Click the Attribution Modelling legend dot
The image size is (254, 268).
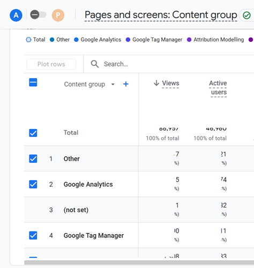pyautogui.click(x=189, y=40)
